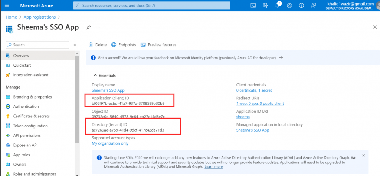Open Branding & properties icon
The height and width of the screenshot is (176, 380).
click(x=8, y=97)
